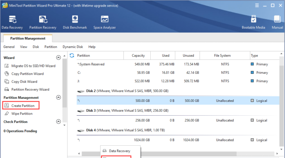The height and width of the screenshot is (158, 285).
Task: Click the Wipe Partition eraser icon
Action: click(7, 113)
